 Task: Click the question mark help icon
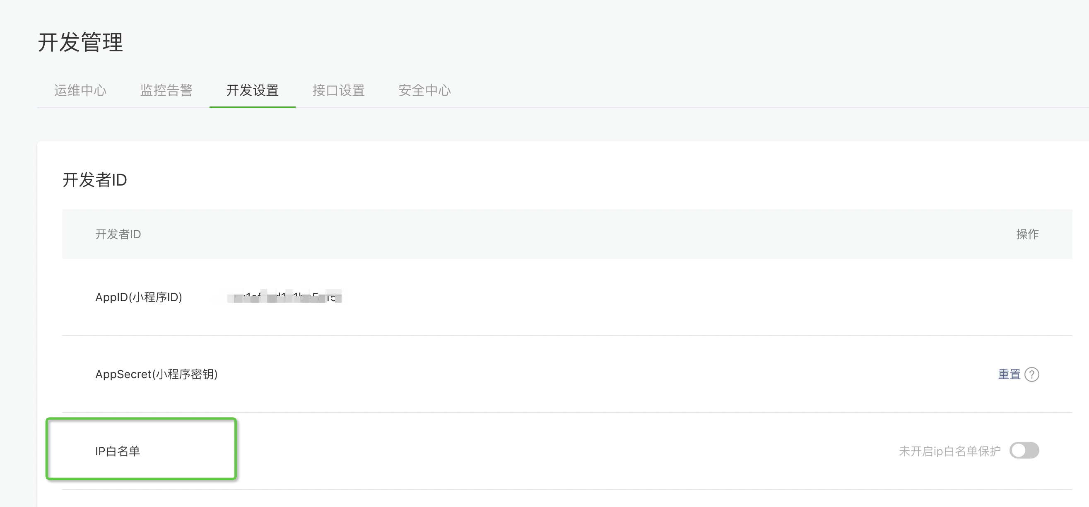[1031, 374]
